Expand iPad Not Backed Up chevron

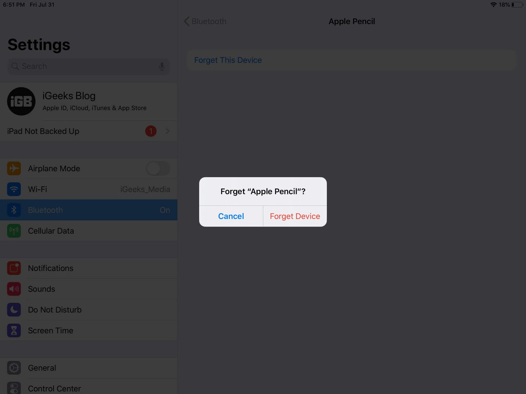(168, 131)
